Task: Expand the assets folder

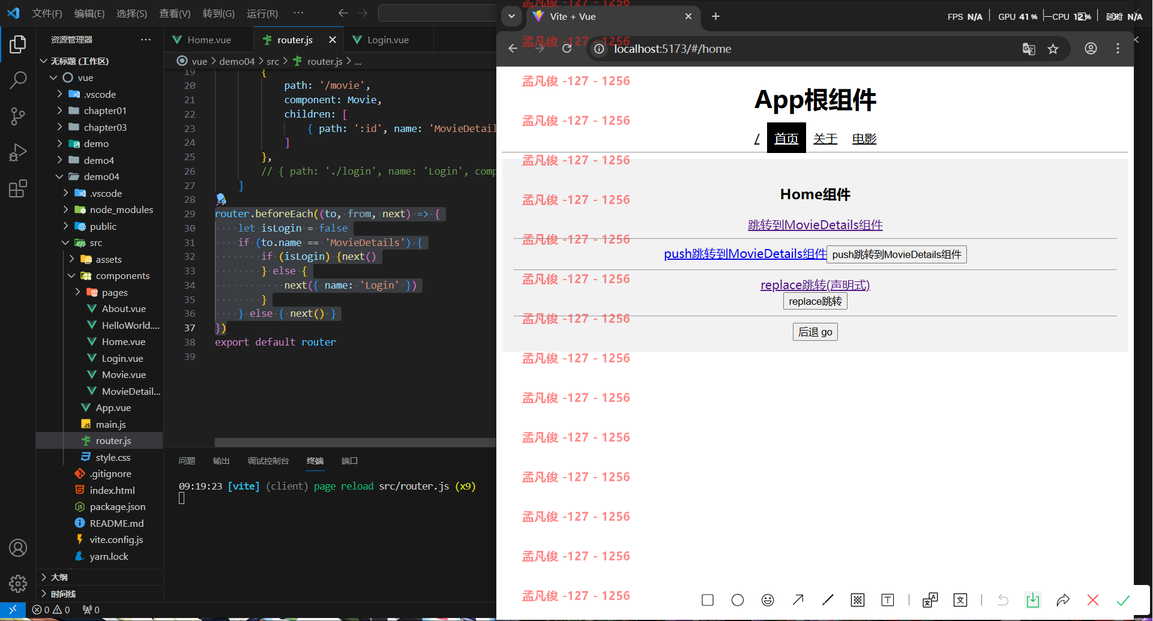Action: coord(108,259)
